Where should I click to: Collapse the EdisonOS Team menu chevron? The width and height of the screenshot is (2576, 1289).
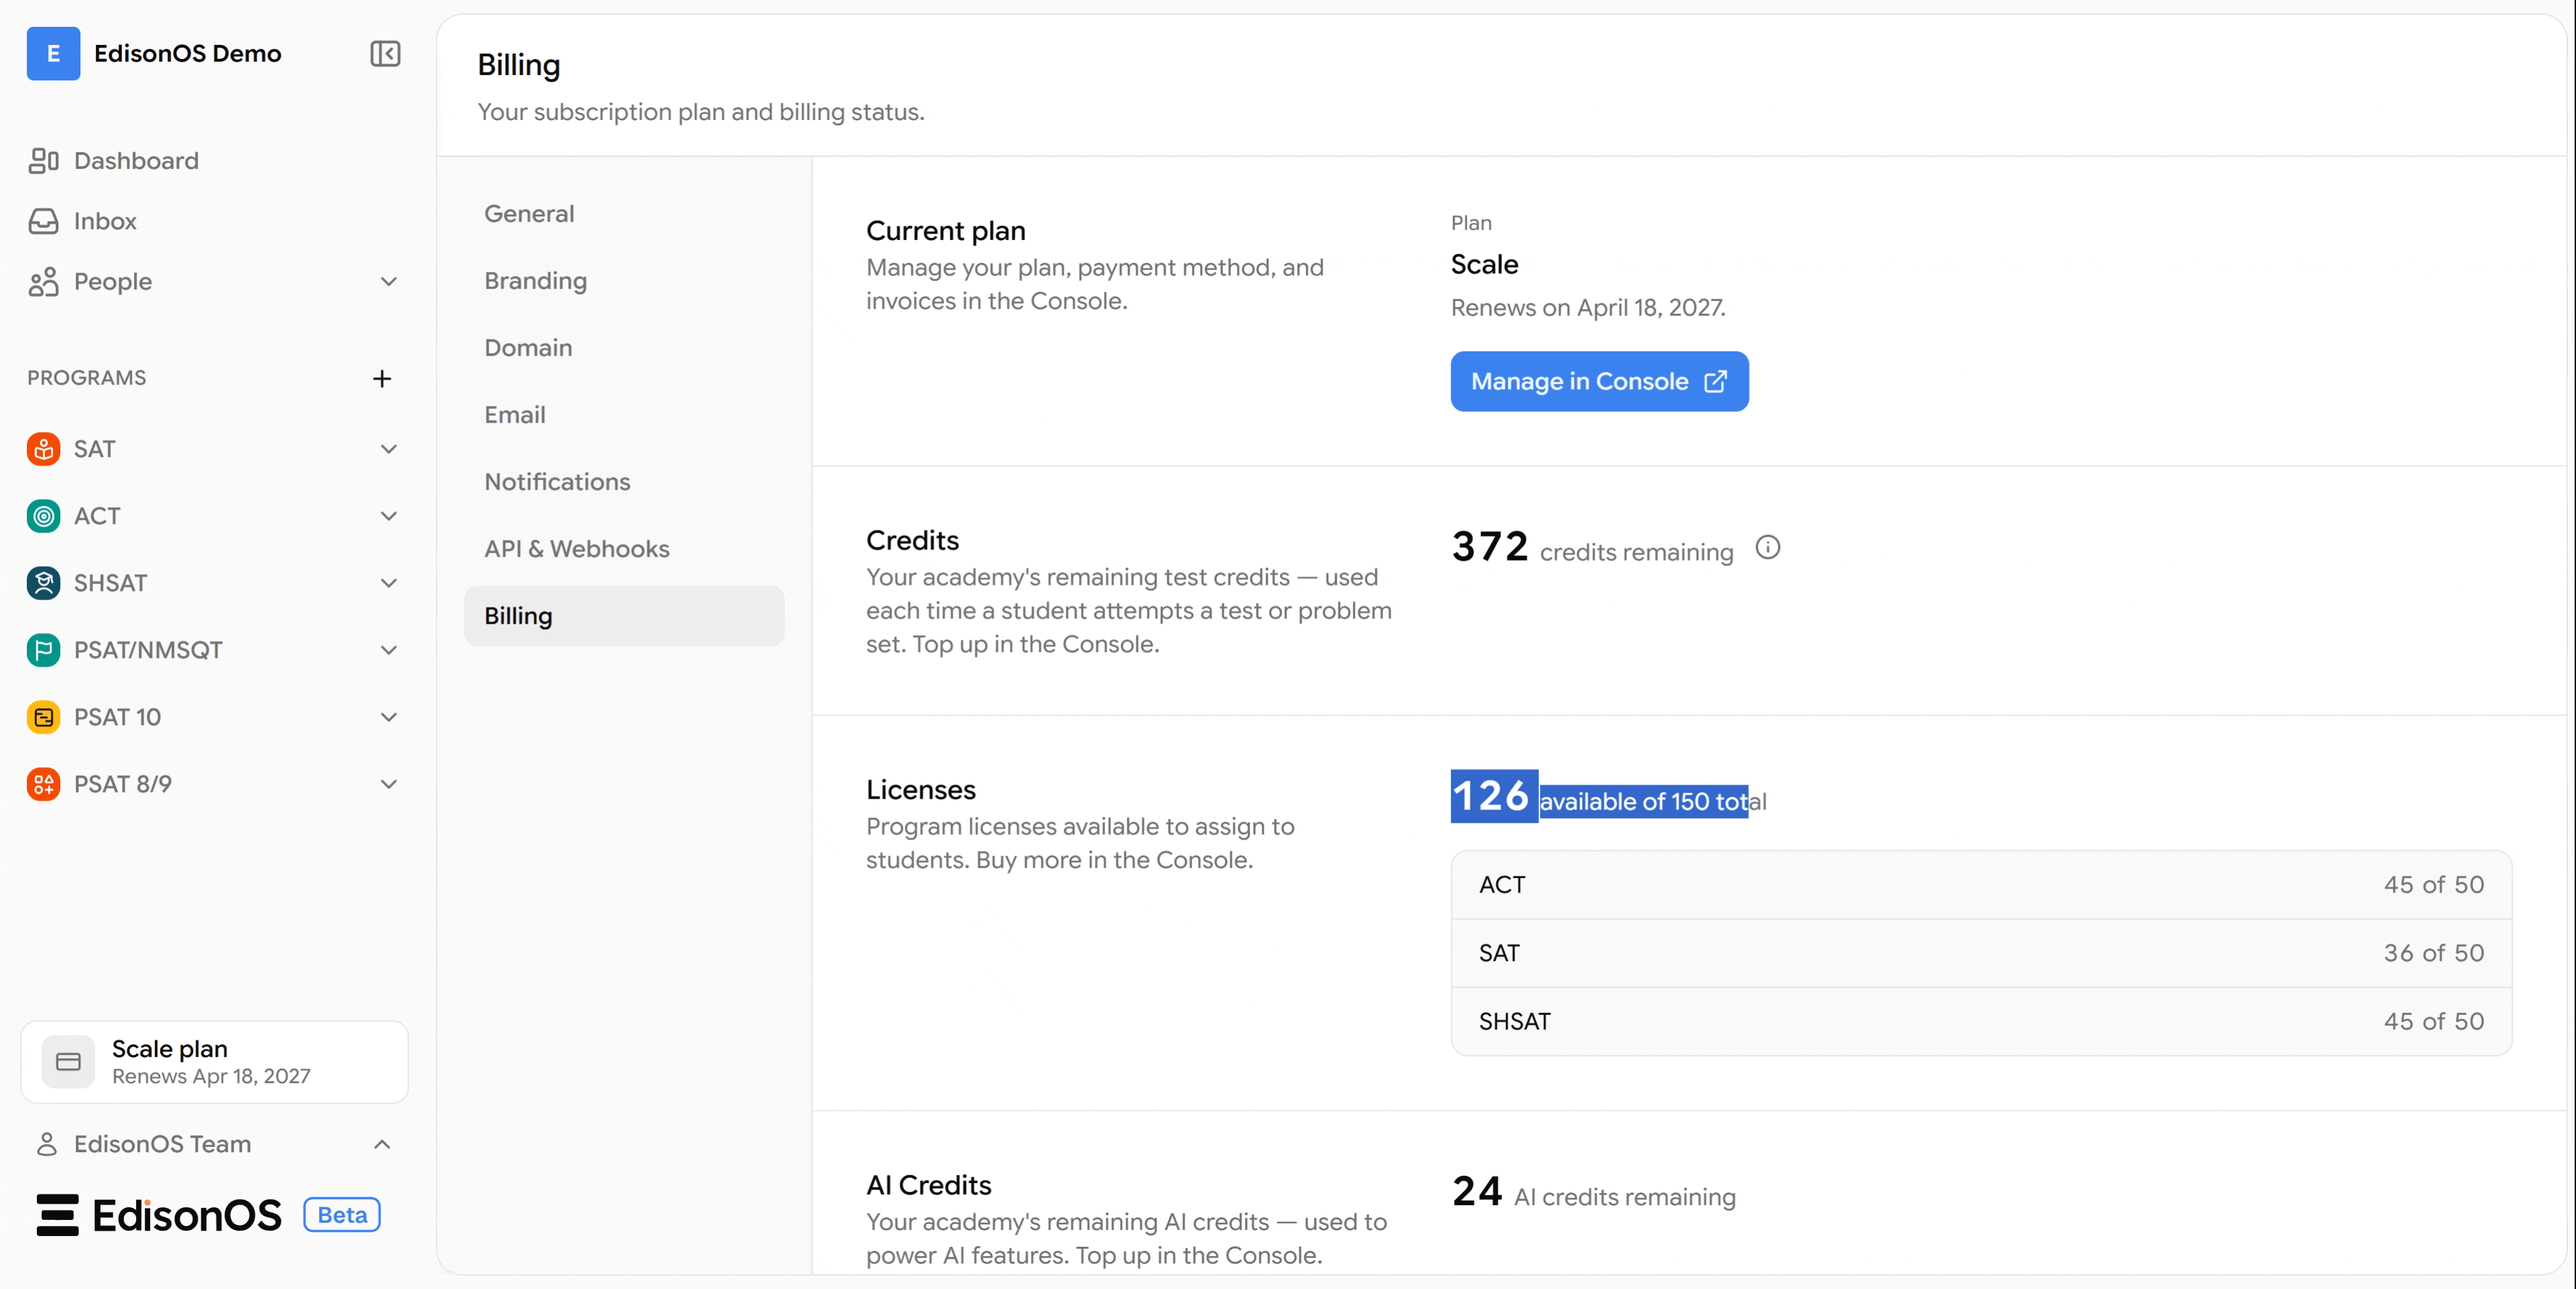(x=382, y=1144)
